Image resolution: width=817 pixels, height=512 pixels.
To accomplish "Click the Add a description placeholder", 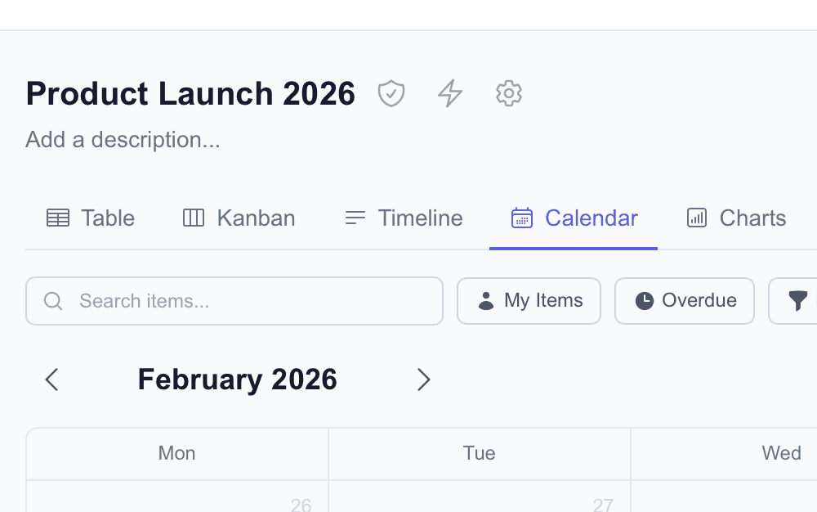I will click(123, 140).
